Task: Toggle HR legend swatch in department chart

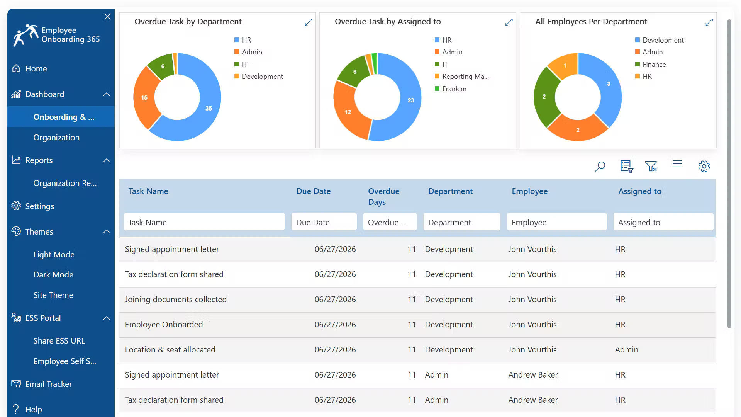Action: pyautogui.click(x=237, y=40)
